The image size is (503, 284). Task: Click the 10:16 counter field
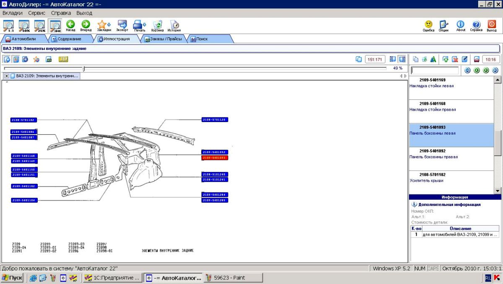pos(491,59)
